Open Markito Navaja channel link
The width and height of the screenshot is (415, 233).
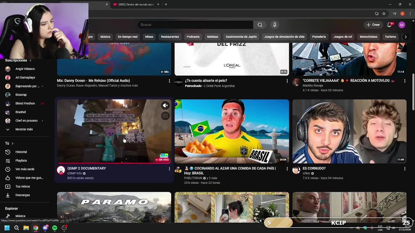coord(313,86)
